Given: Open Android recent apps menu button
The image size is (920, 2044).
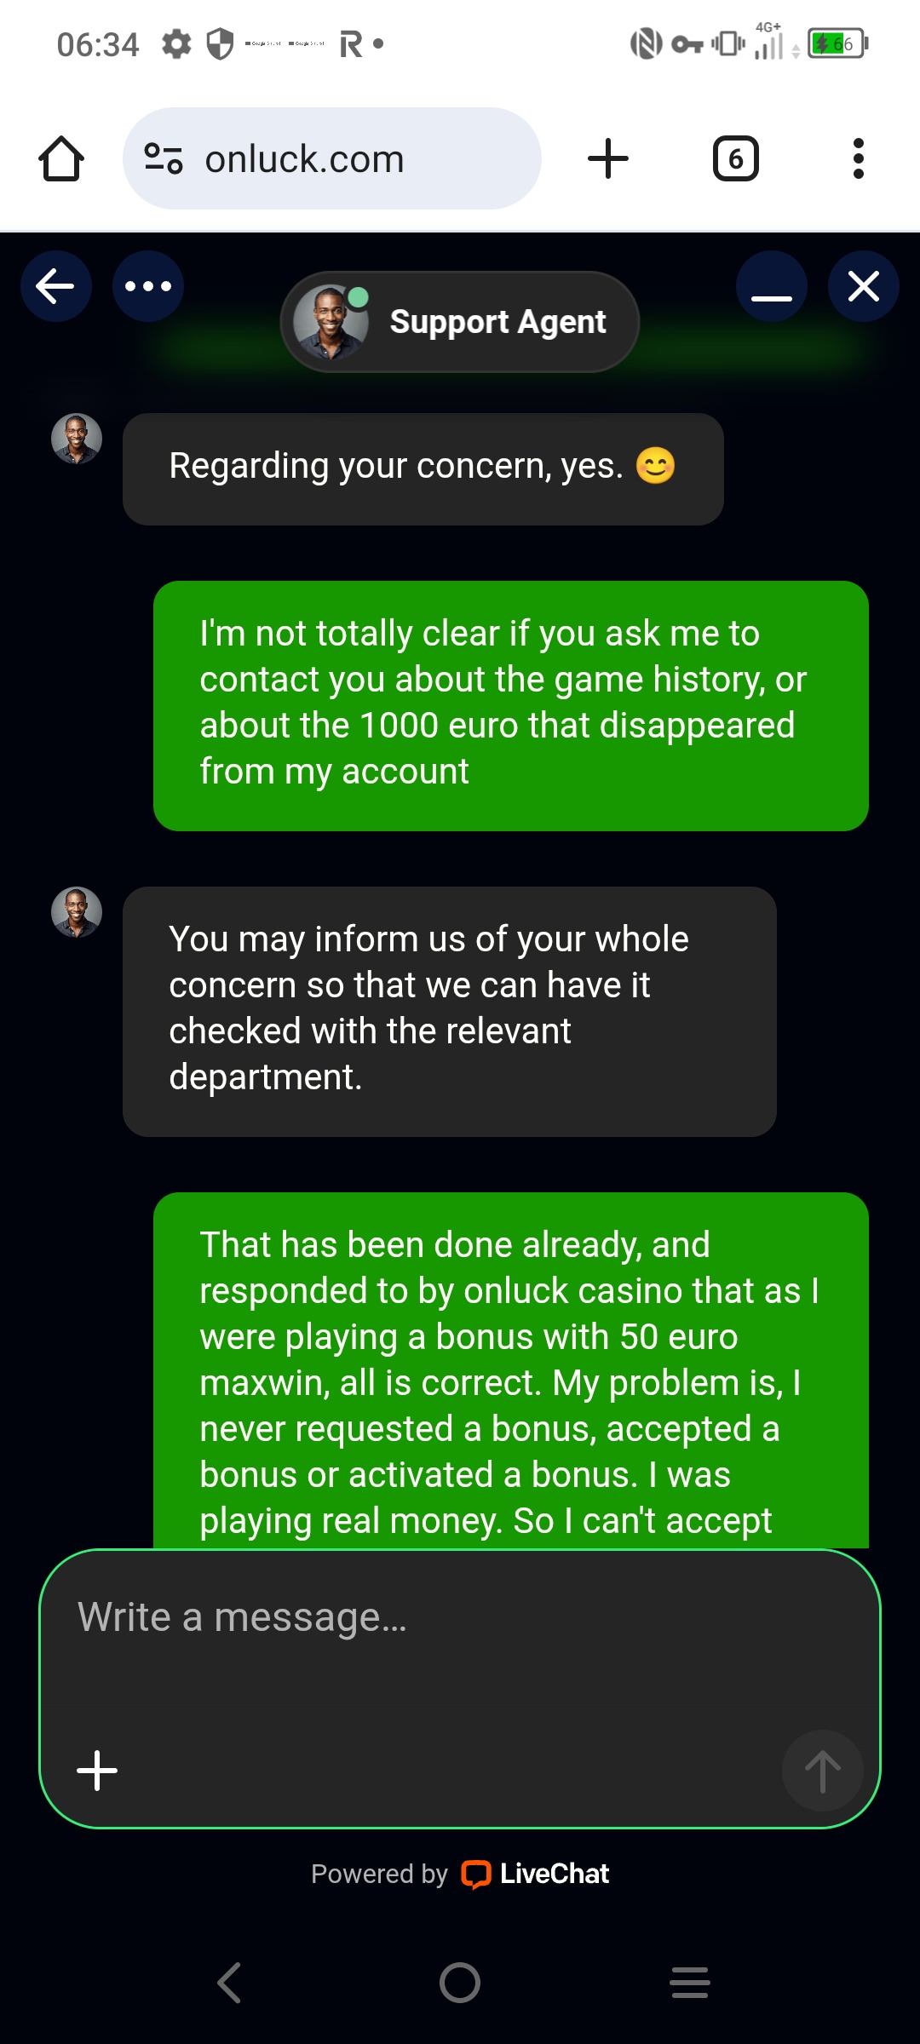Looking at the screenshot, I should 690,1983.
